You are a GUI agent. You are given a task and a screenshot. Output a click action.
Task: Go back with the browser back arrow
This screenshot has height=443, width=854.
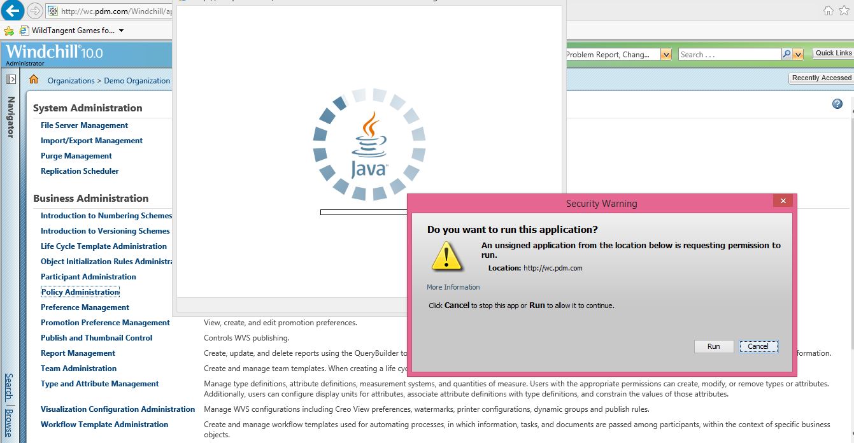point(13,10)
